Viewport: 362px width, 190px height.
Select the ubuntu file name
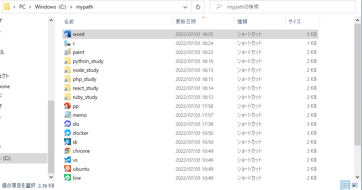(81, 169)
